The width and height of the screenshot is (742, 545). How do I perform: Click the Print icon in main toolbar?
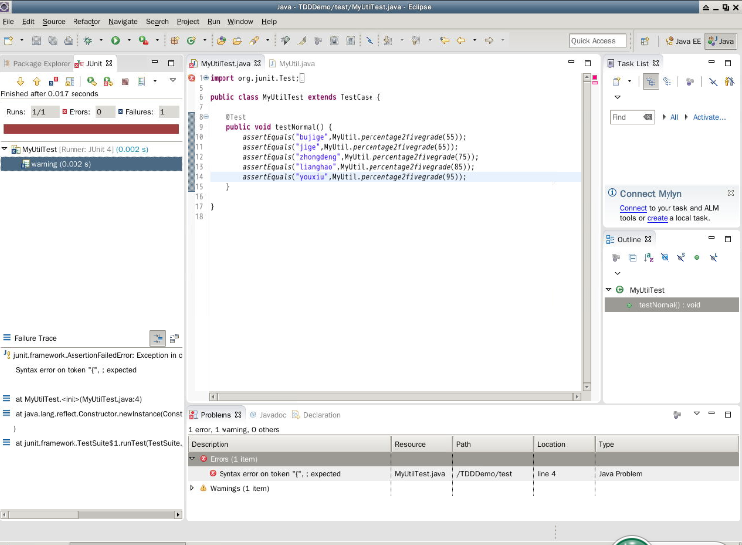69,41
